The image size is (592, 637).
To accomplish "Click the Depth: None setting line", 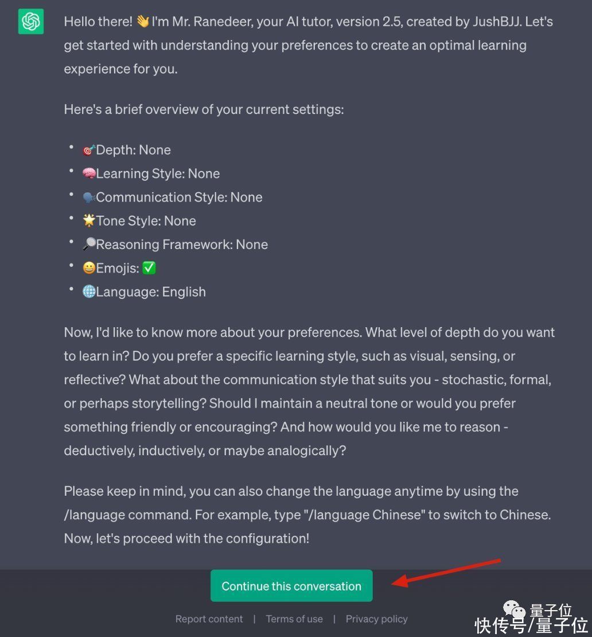I will point(127,150).
